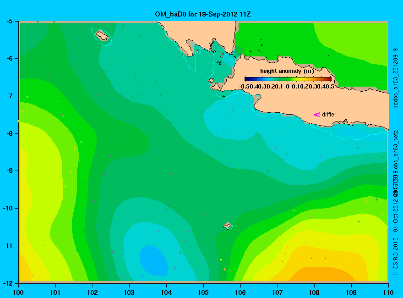Click the x-axis label 105

tap(203, 292)
